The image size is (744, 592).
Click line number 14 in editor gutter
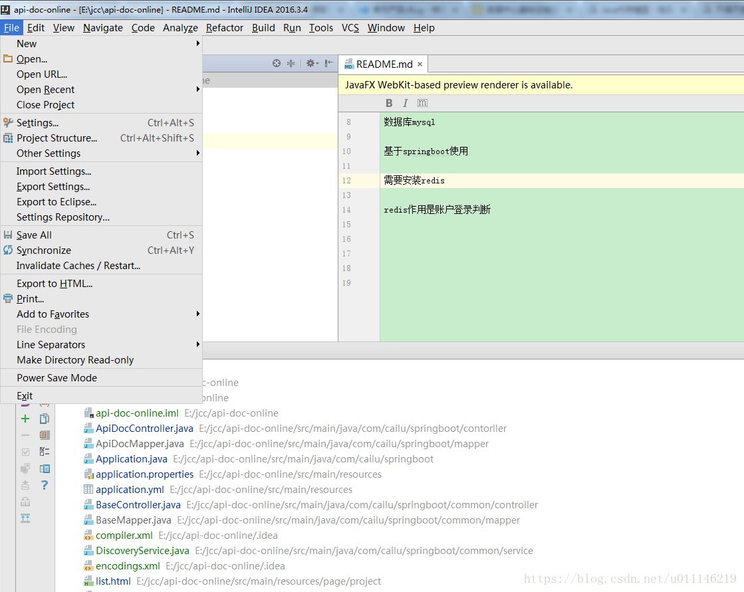coord(346,209)
